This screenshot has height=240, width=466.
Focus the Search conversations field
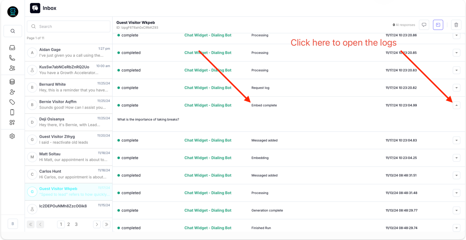tap(68, 26)
